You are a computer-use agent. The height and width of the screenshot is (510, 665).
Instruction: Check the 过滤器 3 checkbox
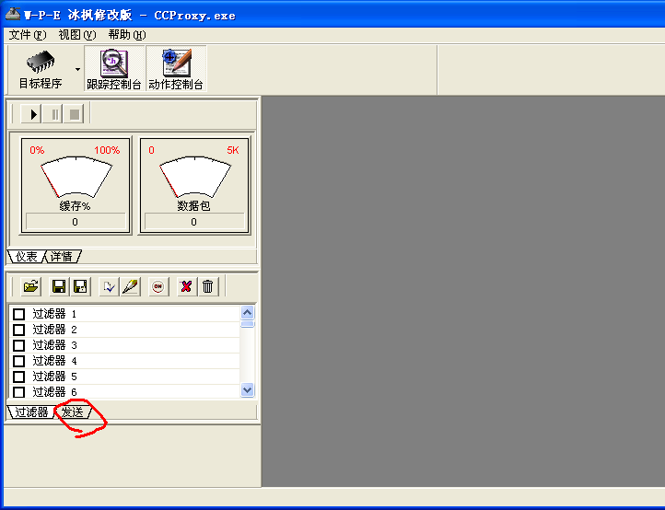click(18, 345)
